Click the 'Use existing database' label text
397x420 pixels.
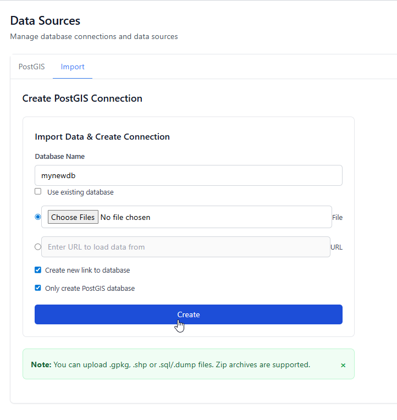(80, 192)
